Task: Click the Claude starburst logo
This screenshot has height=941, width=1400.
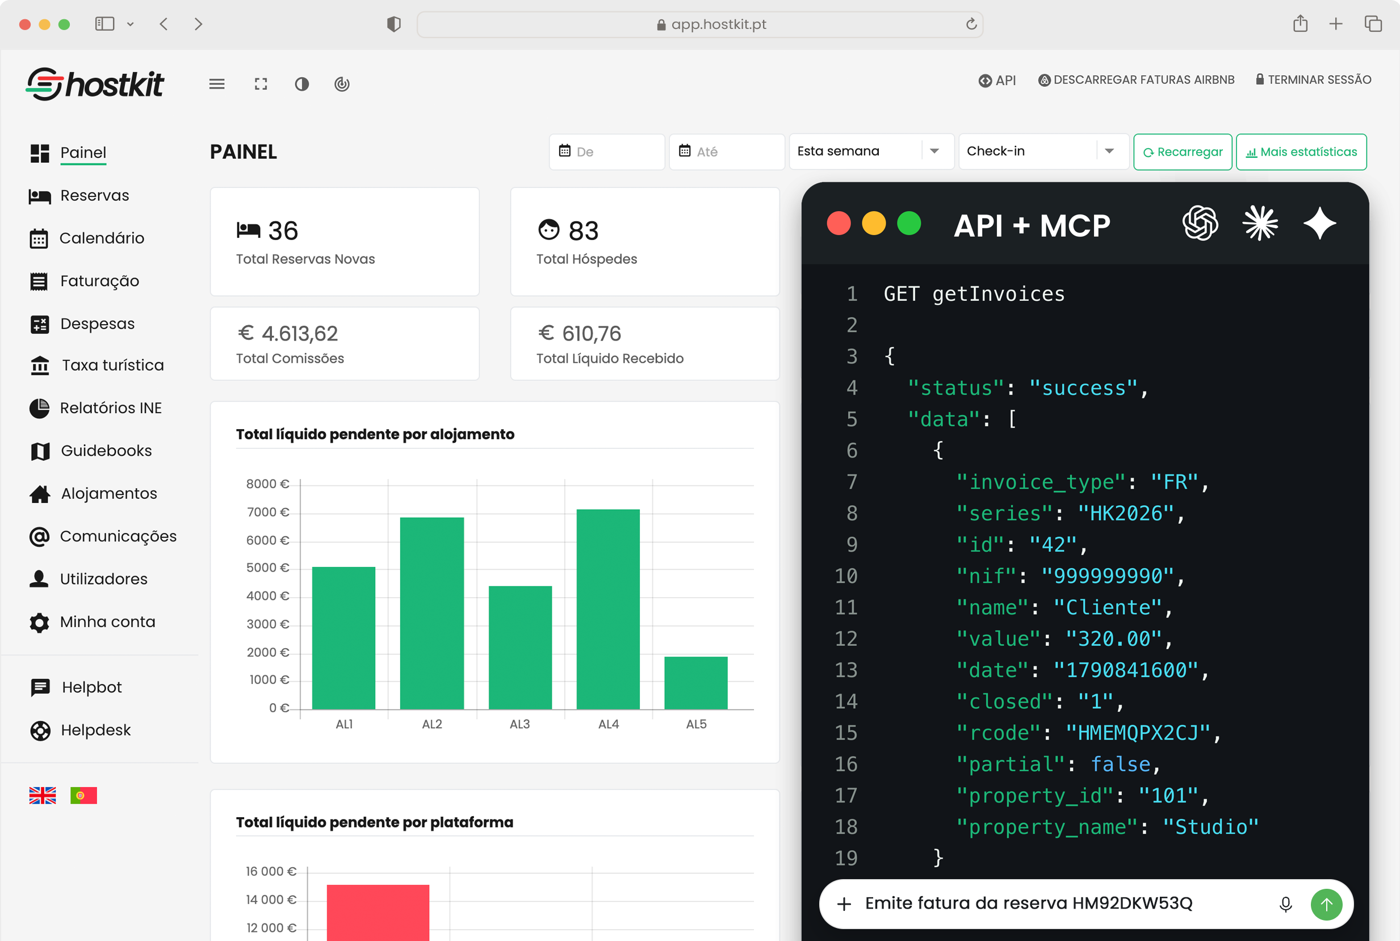Action: click(1260, 223)
